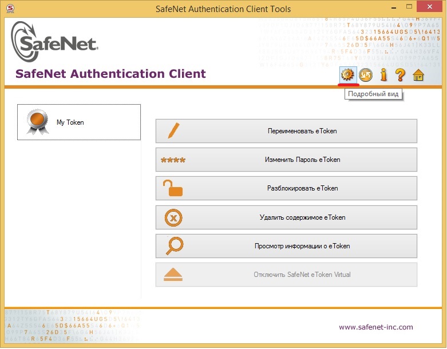
Task: Click the Переименовать eToken button
Action: click(286, 131)
